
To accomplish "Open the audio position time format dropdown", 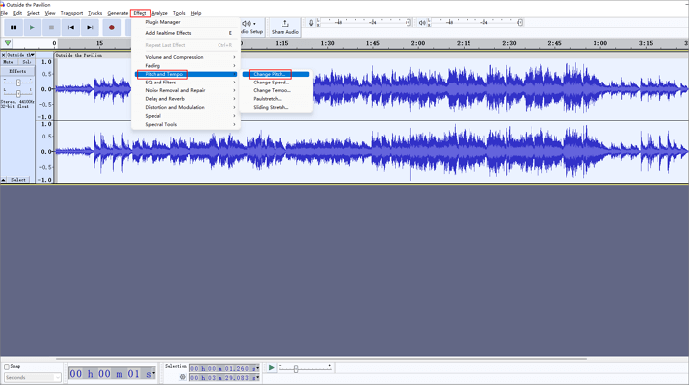I will pyautogui.click(x=153, y=374).
